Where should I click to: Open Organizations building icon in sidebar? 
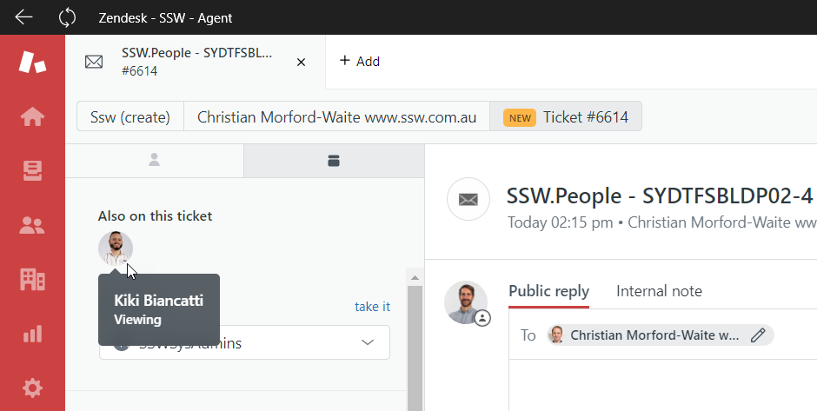[32, 279]
